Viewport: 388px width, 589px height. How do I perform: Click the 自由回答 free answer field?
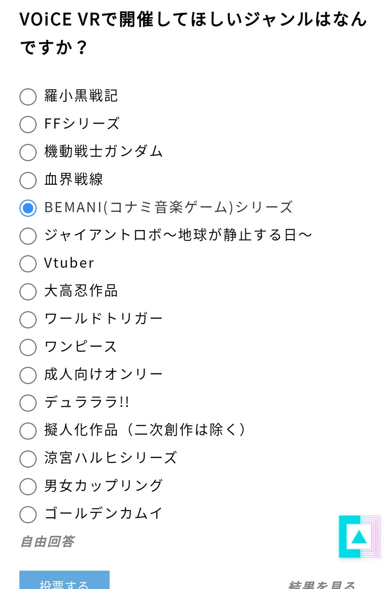pyautogui.click(x=48, y=541)
